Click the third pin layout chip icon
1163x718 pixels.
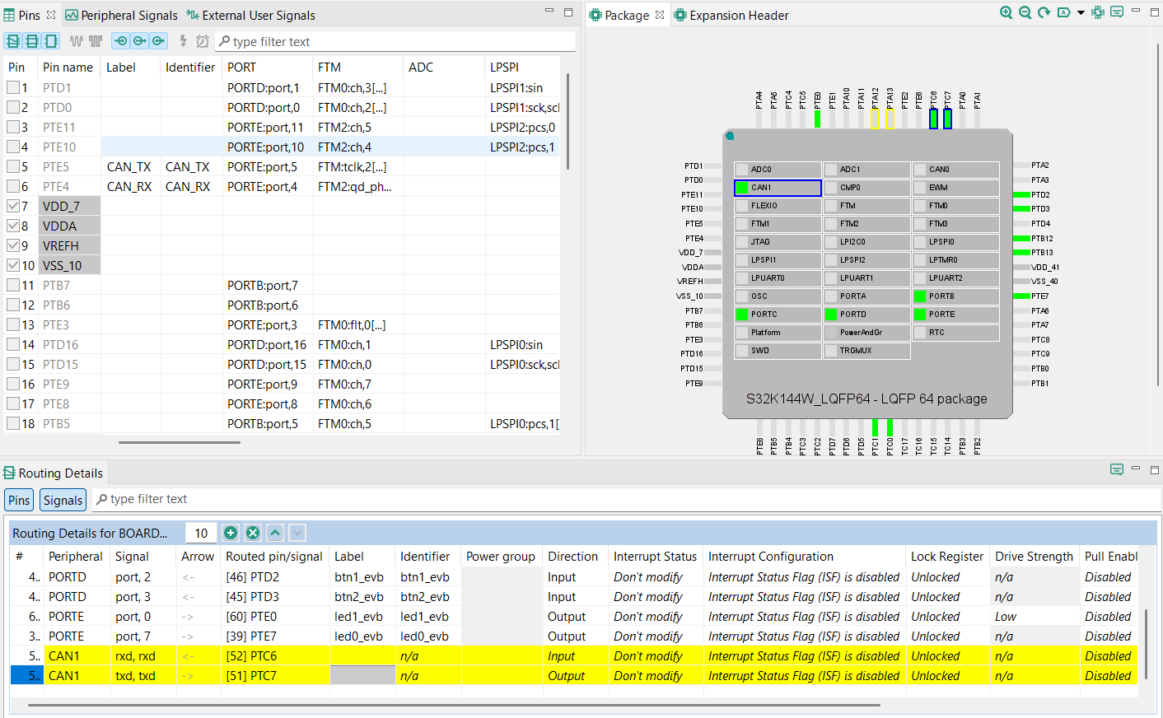pyautogui.click(x=51, y=41)
